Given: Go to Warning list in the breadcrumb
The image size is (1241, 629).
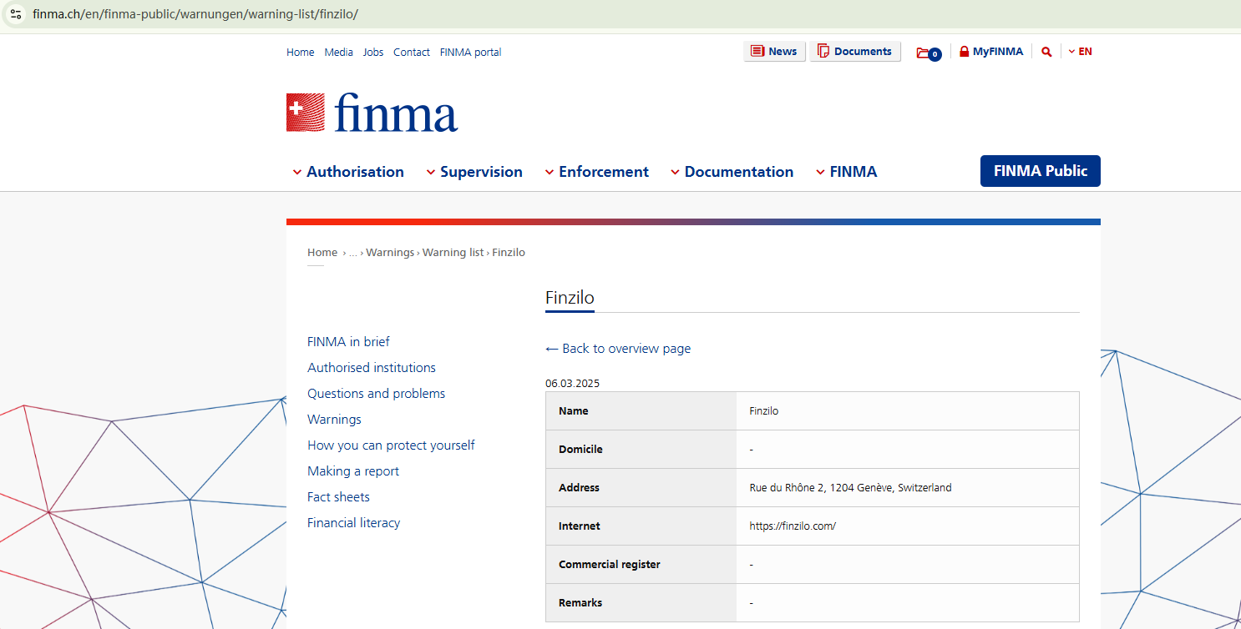Looking at the screenshot, I should [x=453, y=253].
